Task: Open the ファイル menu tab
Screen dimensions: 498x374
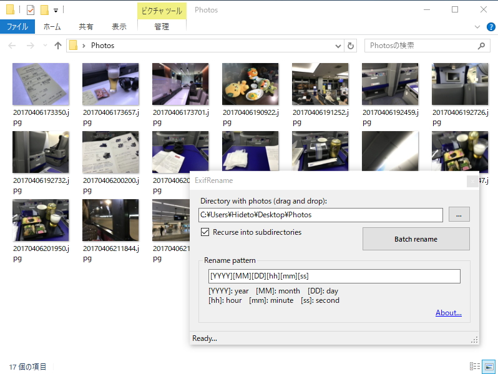Action: point(17,27)
